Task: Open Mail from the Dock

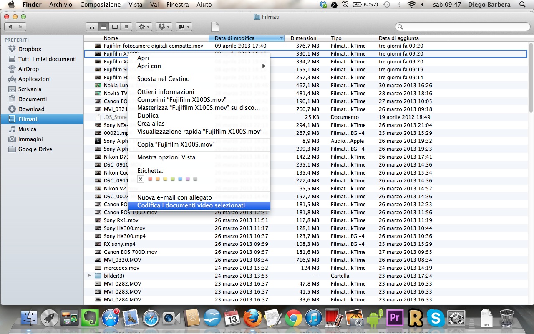Action: tap(131, 318)
